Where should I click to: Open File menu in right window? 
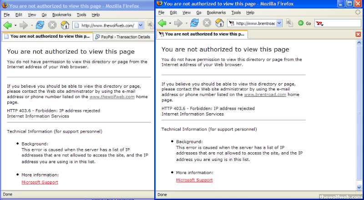click(161, 13)
